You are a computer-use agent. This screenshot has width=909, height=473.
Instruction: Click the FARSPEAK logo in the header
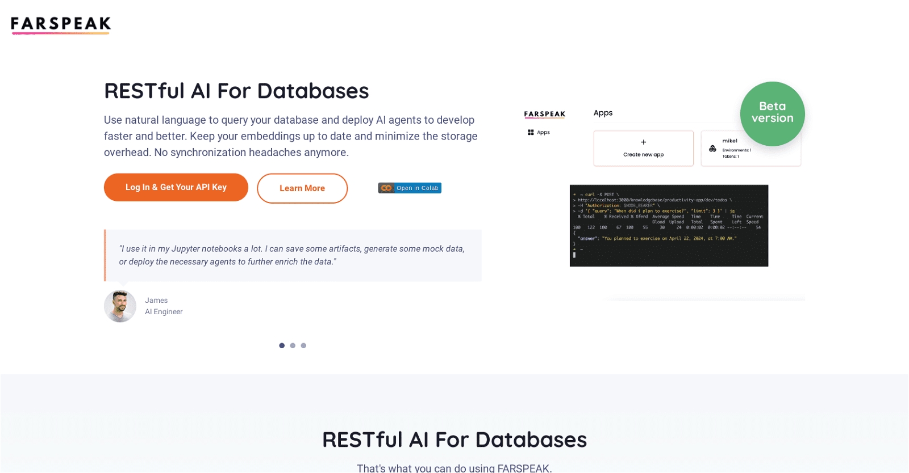tap(61, 24)
